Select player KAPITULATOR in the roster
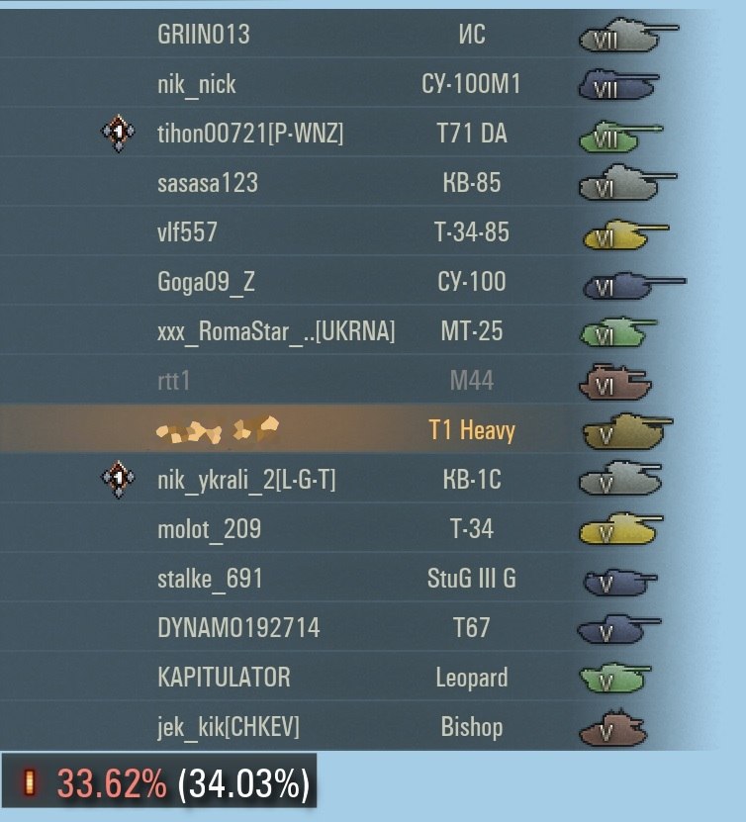The height and width of the screenshot is (822, 746). click(x=224, y=678)
